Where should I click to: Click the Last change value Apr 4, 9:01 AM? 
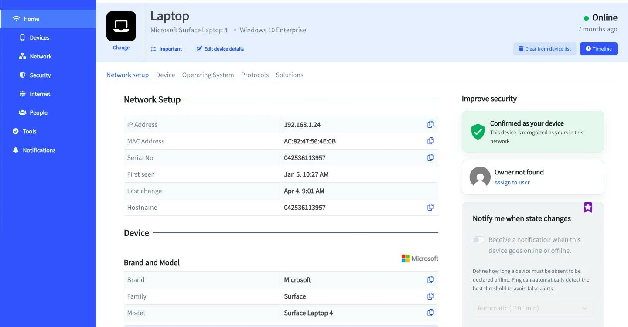click(304, 191)
